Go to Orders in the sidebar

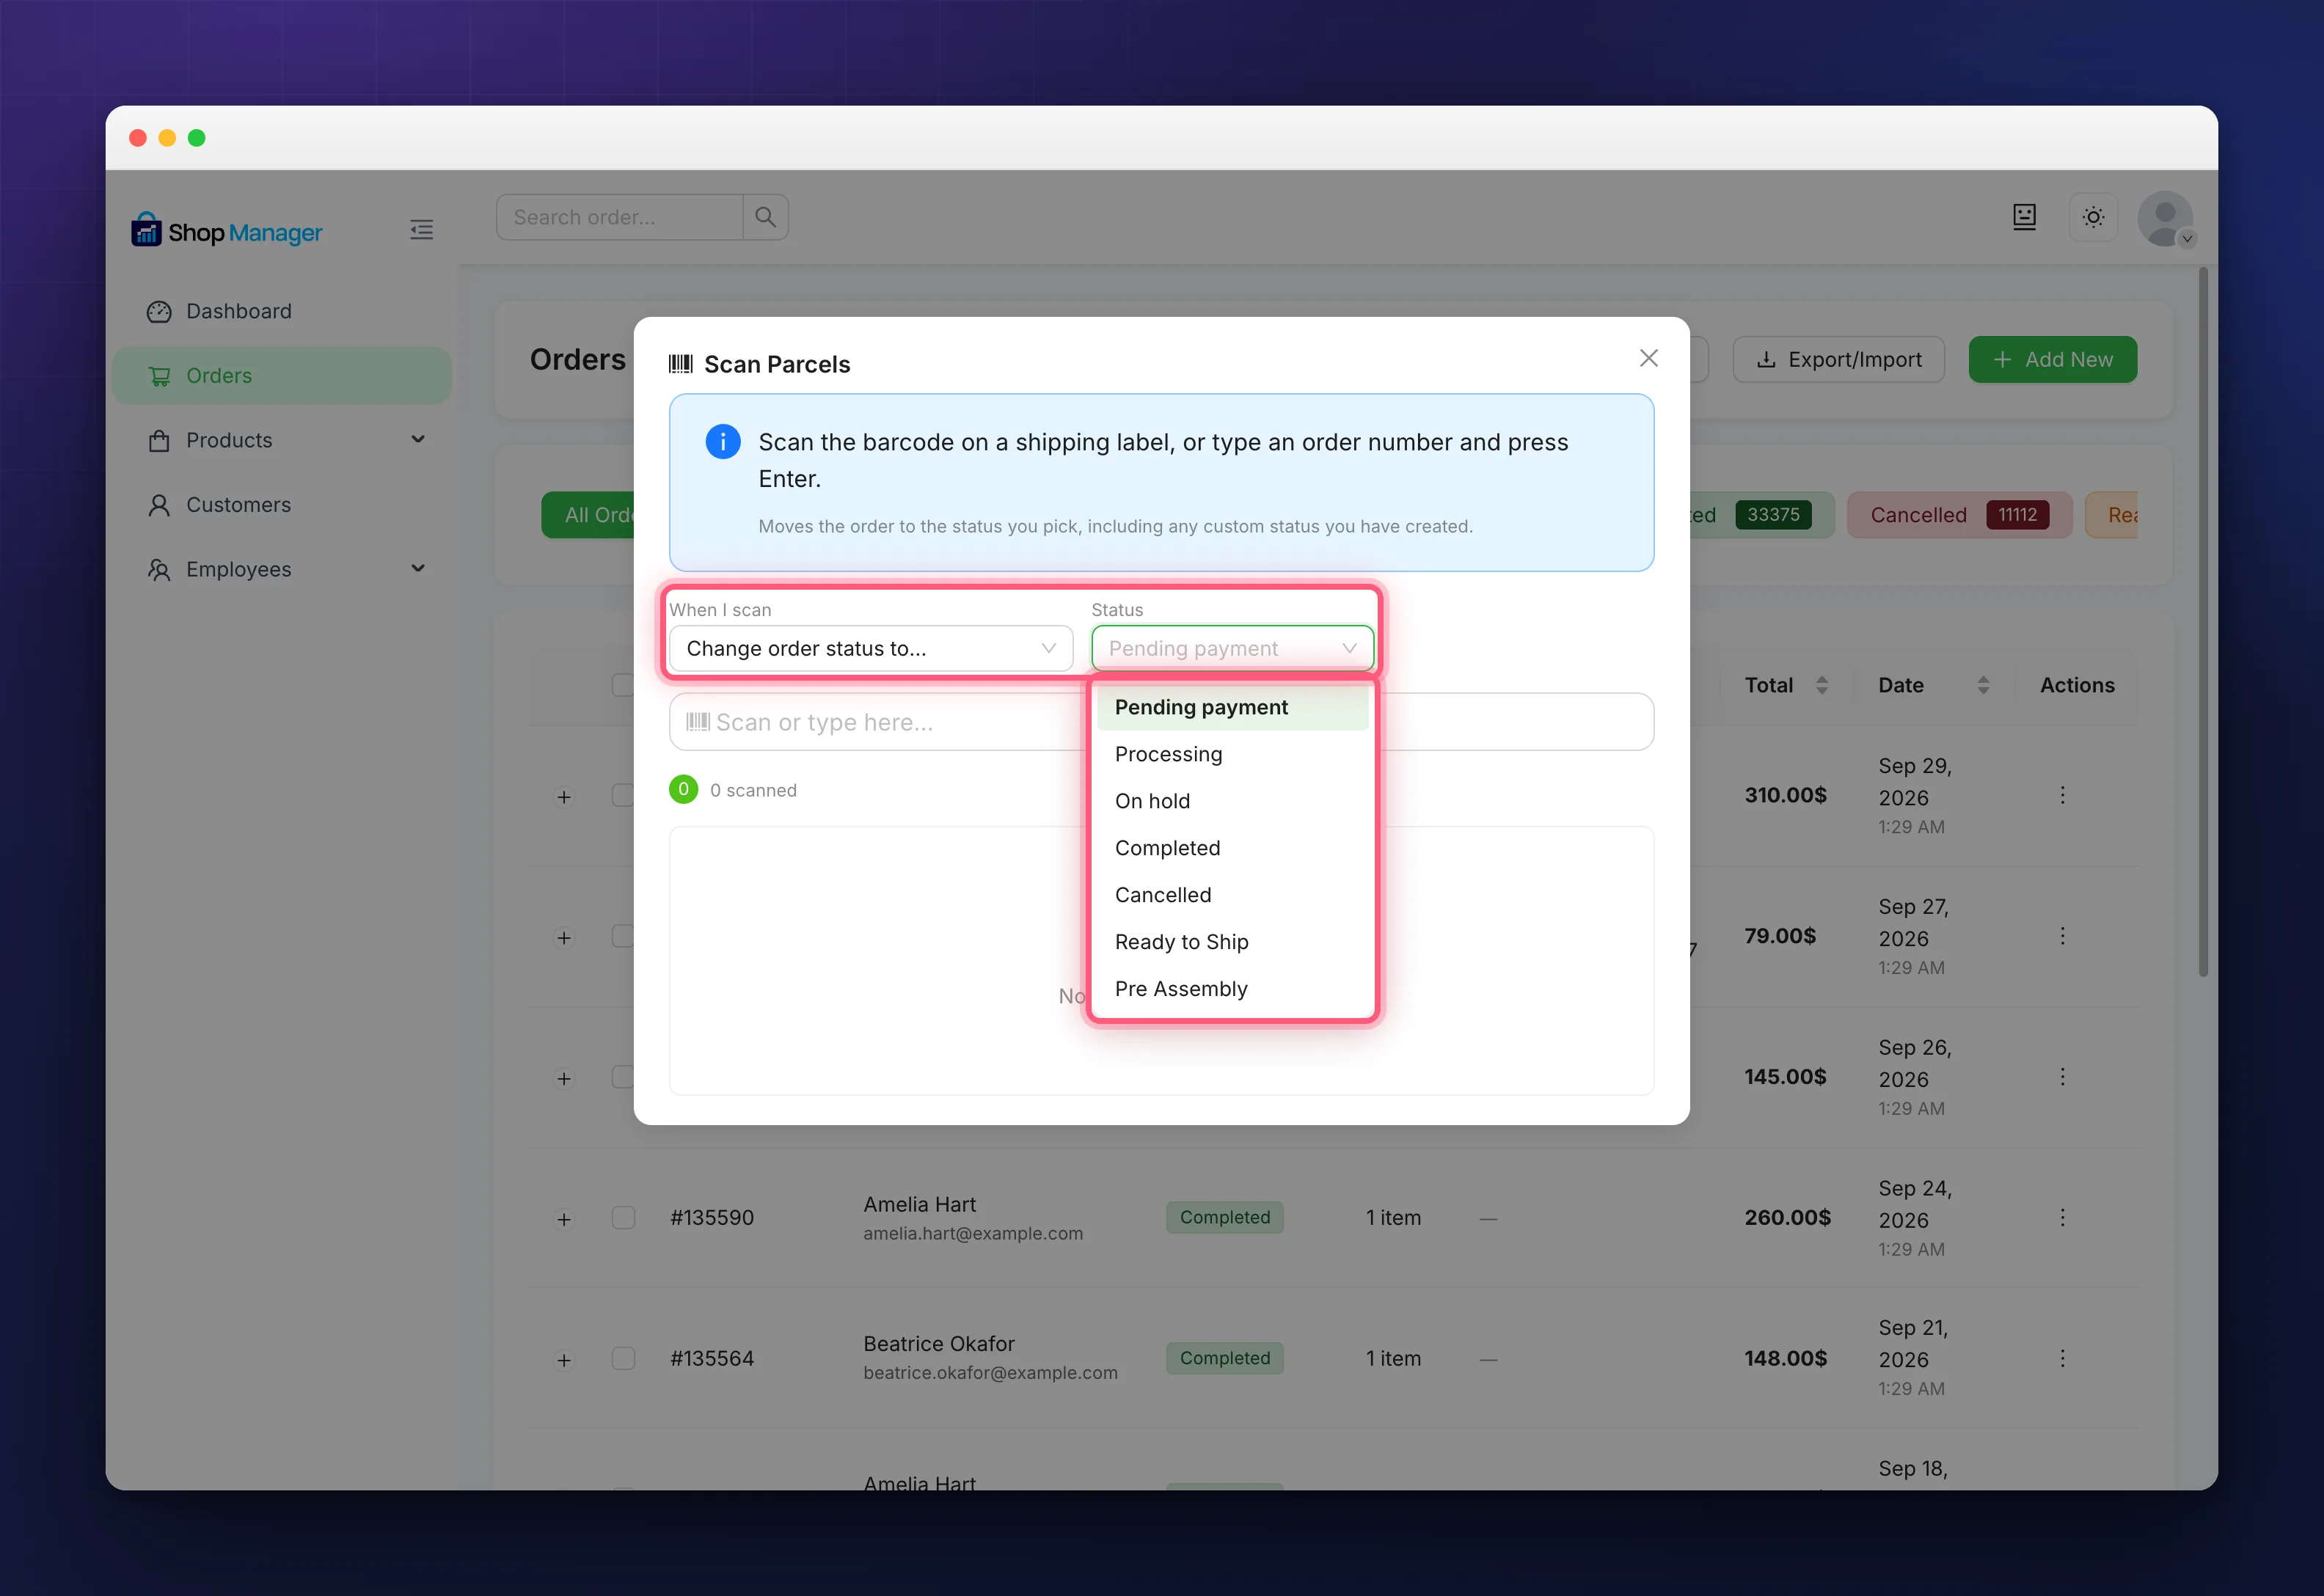(281, 375)
